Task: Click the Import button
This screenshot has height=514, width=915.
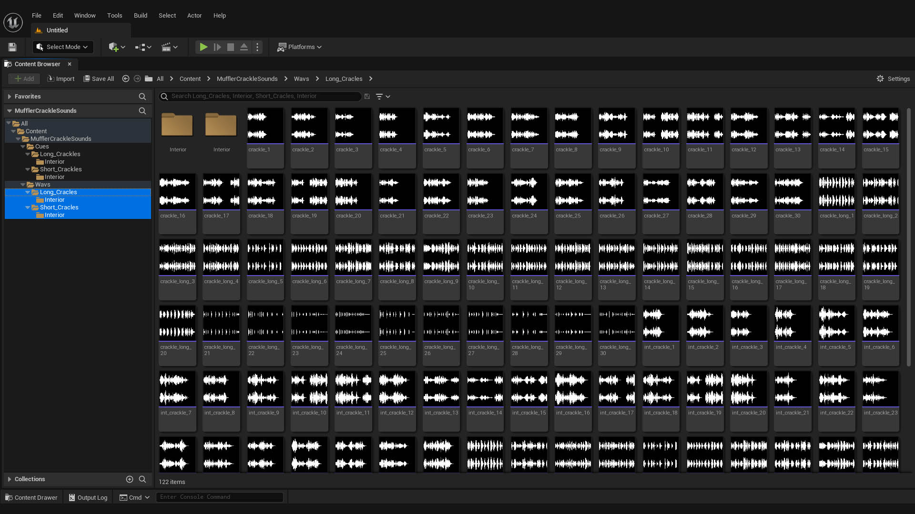Action: (x=61, y=79)
